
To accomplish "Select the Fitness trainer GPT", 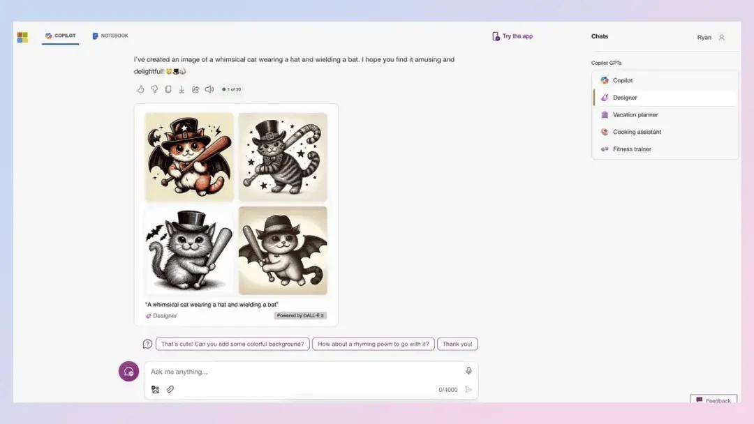I will click(632, 149).
